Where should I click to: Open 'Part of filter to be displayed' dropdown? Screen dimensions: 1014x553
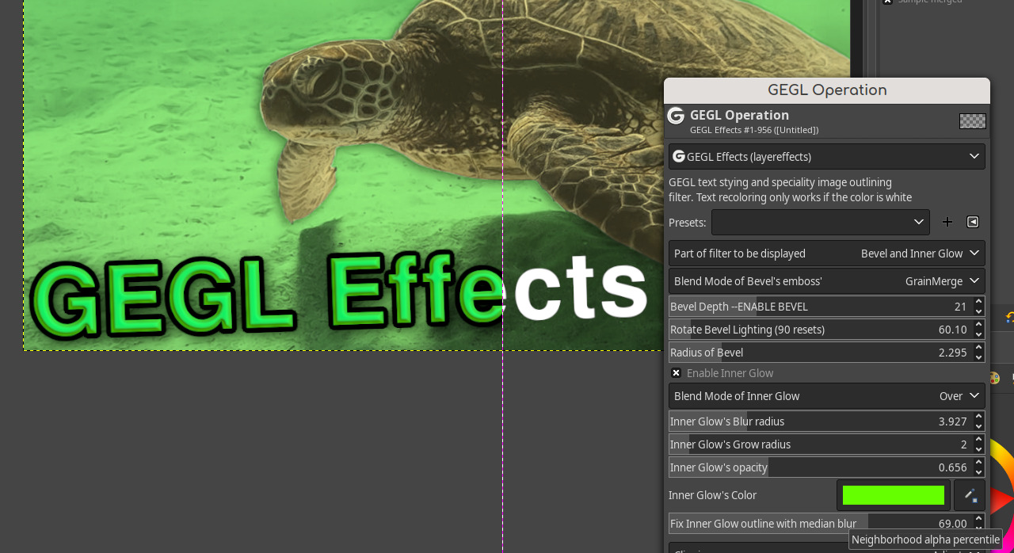pos(827,254)
